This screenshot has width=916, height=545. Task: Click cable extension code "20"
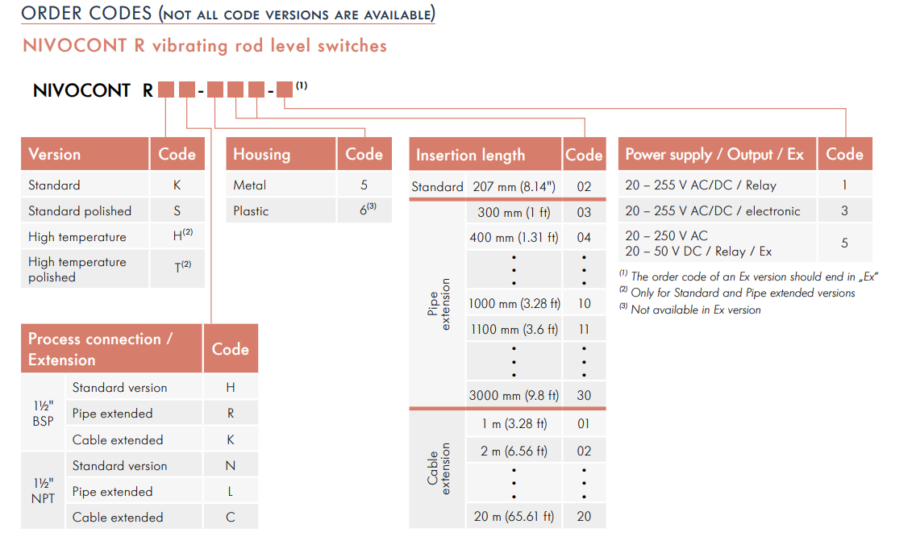[584, 516]
